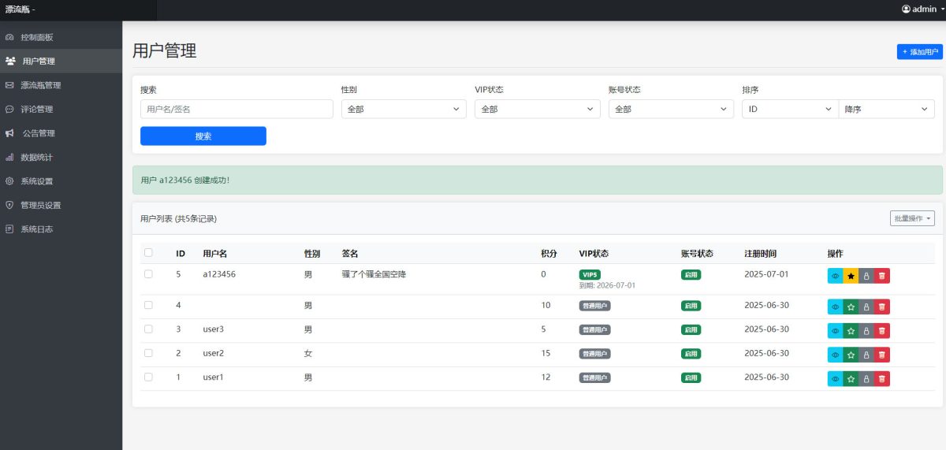This screenshot has width=946, height=450.
Task: Open 漂流瓶管理 from sidebar
Action: (61, 85)
